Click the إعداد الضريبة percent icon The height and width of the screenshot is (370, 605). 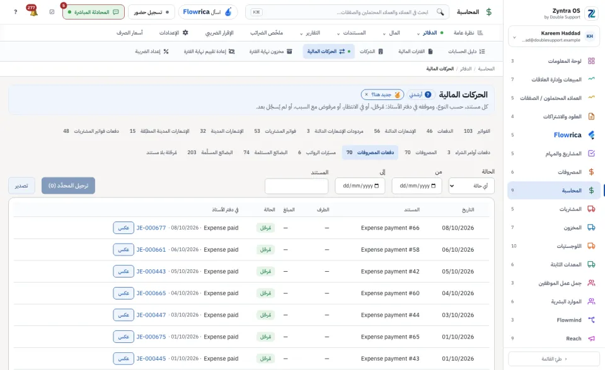tap(166, 51)
